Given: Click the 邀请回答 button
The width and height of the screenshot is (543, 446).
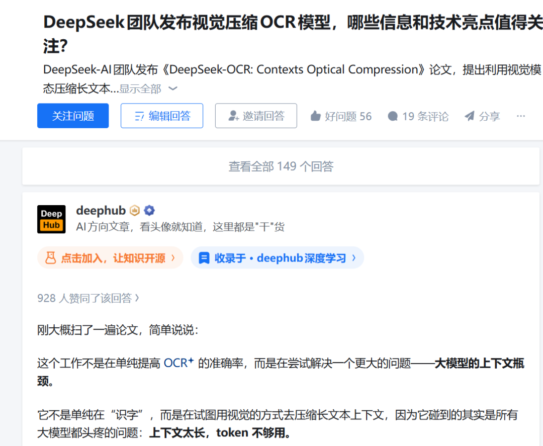Looking at the screenshot, I should [256, 116].
